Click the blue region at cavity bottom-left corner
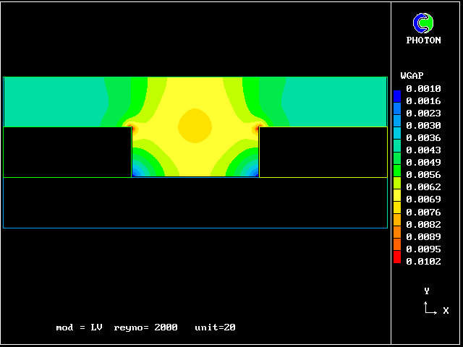The width and height of the screenshot is (463, 347). coord(137,171)
